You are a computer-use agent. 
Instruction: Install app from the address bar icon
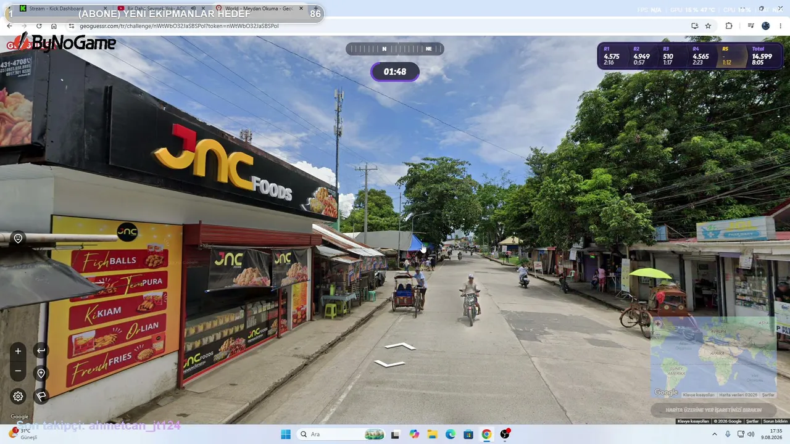[x=694, y=26]
